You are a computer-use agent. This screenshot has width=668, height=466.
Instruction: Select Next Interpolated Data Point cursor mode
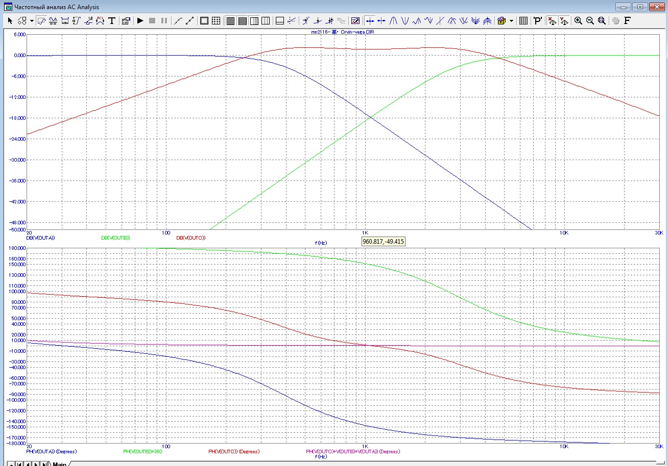[381, 21]
